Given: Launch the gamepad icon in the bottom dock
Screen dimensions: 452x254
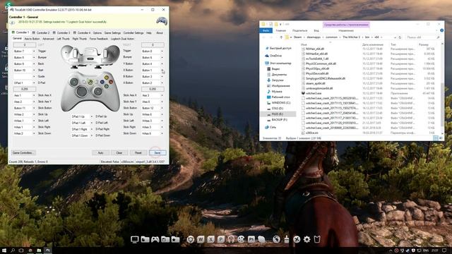Looking at the screenshot, I should (155, 239).
